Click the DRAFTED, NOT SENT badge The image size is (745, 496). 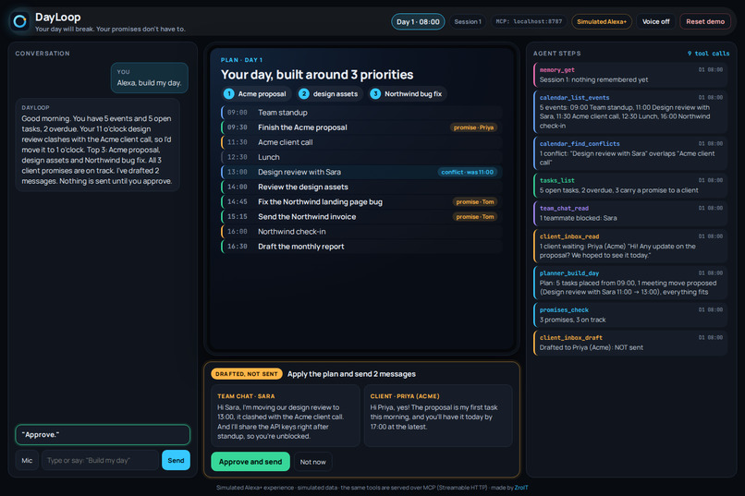(x=247, y=374)
